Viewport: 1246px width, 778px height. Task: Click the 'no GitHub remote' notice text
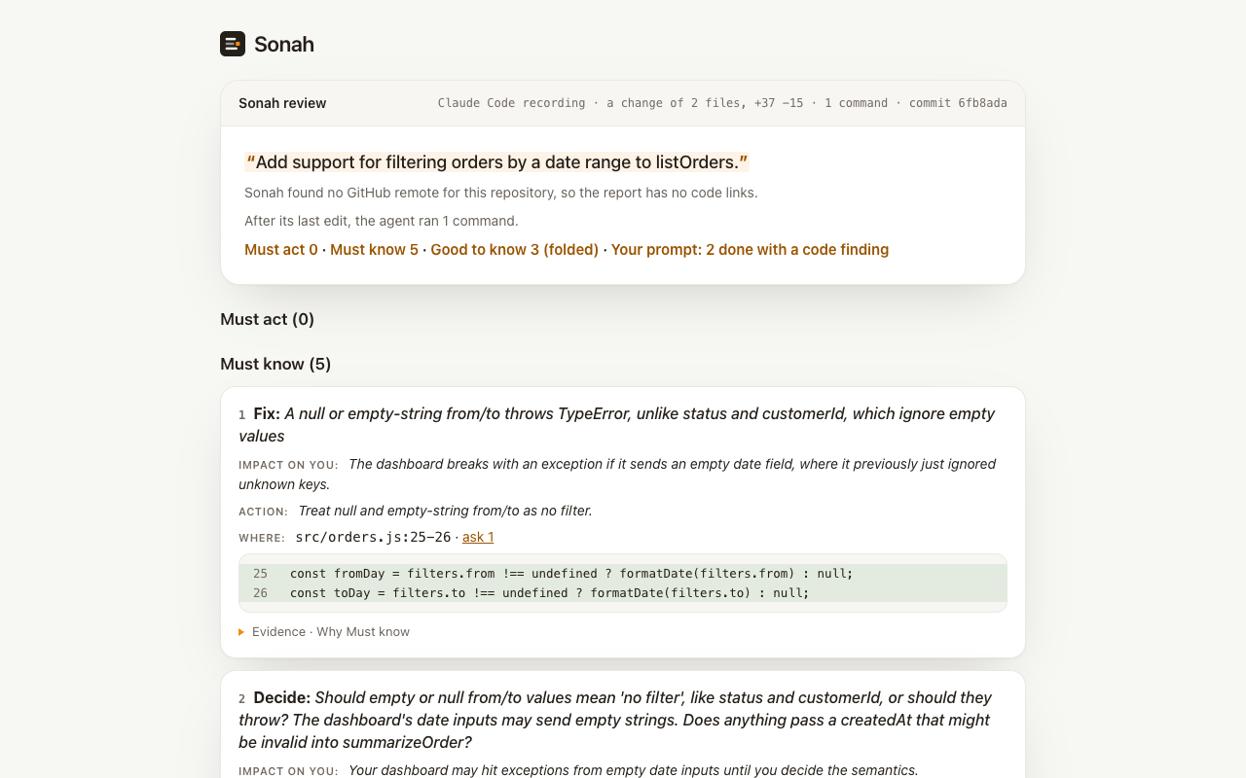click(501, 193)
